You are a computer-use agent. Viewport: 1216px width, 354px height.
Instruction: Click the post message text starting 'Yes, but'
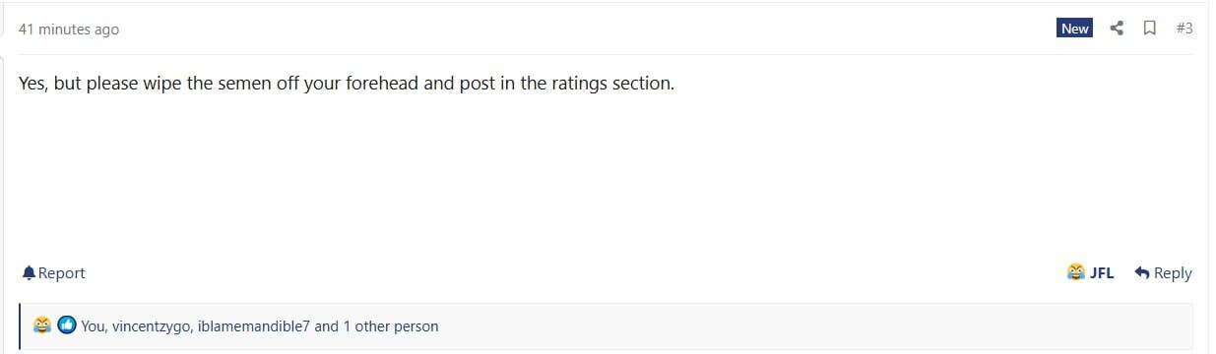coord(347,84)
